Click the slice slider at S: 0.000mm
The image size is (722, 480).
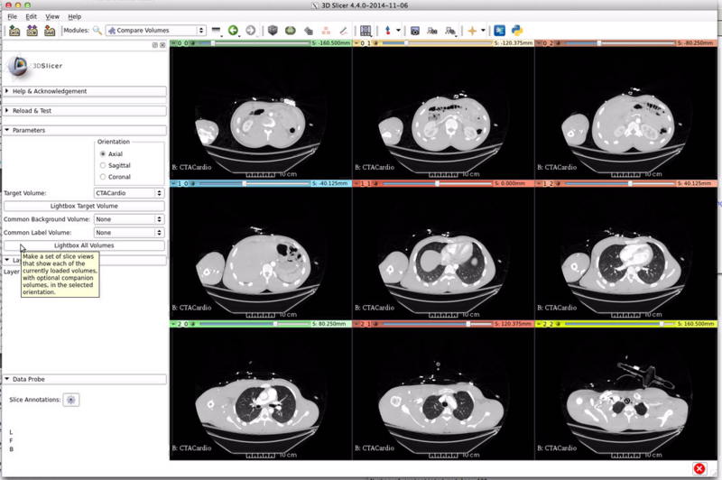[437, 183]
